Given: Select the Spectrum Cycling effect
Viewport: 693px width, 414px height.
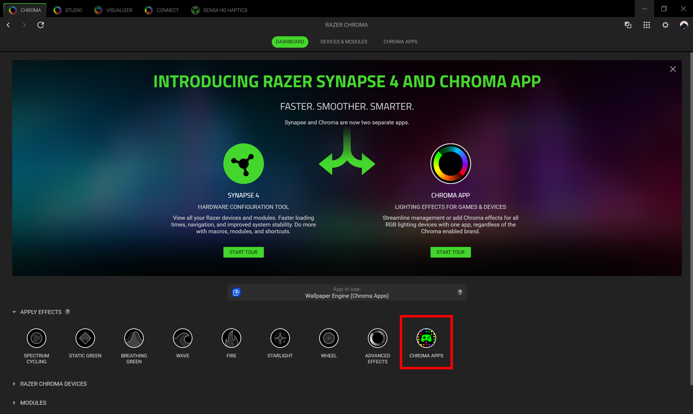Looking at the screenshot, I should tap(36, 338).
